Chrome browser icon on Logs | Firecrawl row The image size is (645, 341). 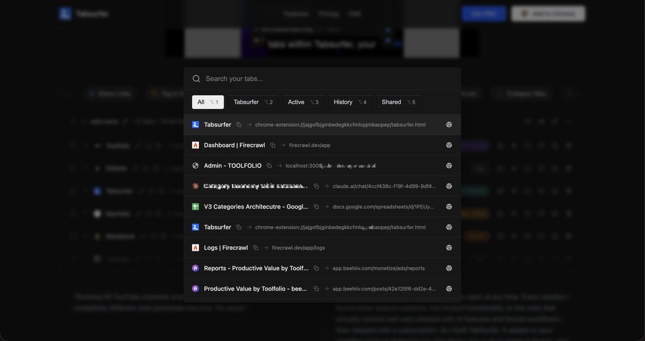[449, 248]
